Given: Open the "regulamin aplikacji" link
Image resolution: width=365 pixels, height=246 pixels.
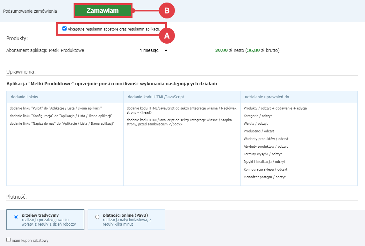Looking at the screenshot, I should click(143, 28).
